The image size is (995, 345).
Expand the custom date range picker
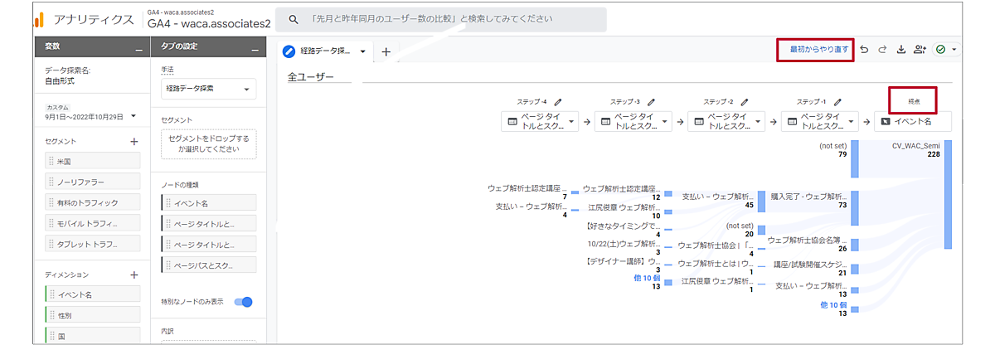pos(133,117)
